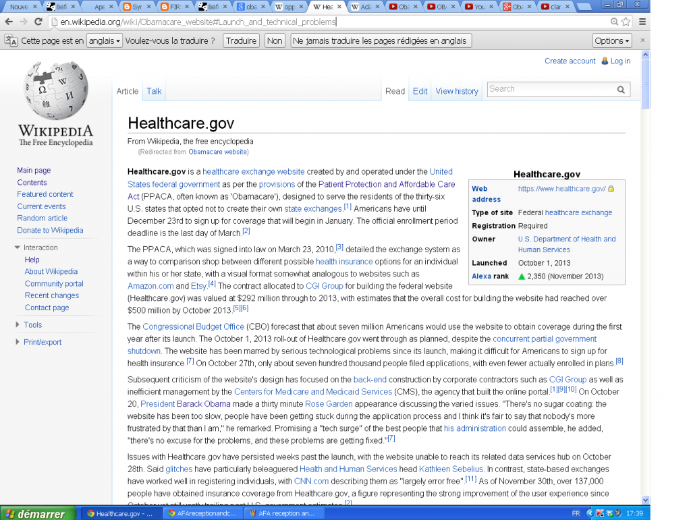Image resolution: width=691 pixels, height=520 pixels.
Task: Dismiss the translation bar with its X
Action: [x=642, y=40]
